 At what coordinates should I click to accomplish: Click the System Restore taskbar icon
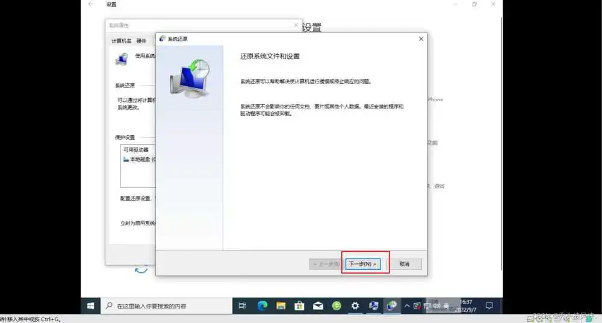click(392, 306)
